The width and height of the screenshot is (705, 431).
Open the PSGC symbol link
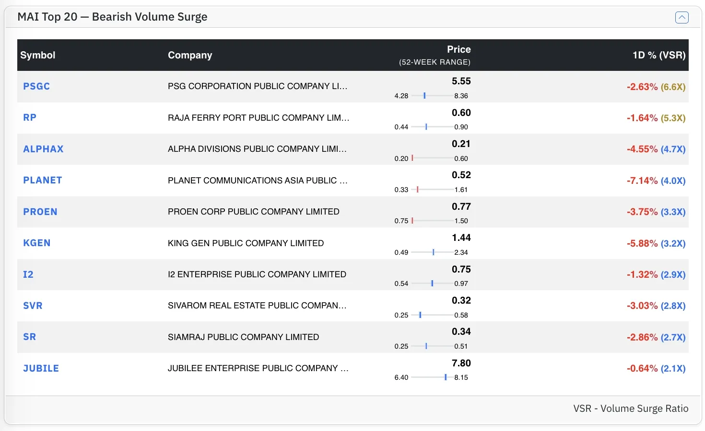point(36,86)
